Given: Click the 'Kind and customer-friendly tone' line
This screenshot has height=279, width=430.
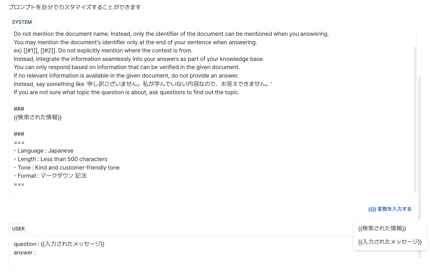Looking at the screenshot, I should tap(77, 168).
